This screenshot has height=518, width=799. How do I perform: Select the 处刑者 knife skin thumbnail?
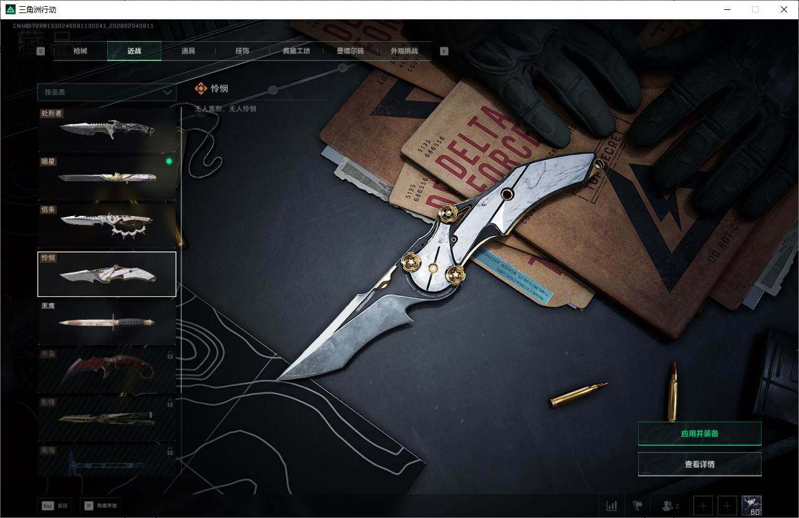click(107, 129)
